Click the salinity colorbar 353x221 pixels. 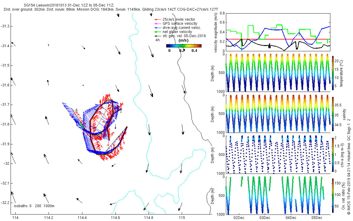tap(333, 114)
